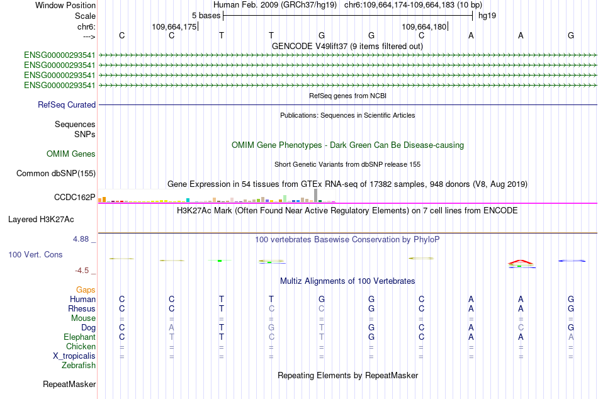The image size is (598, 399).
Task: Click the ---> strand direction arrow
Action: click(x=89, y=37)
